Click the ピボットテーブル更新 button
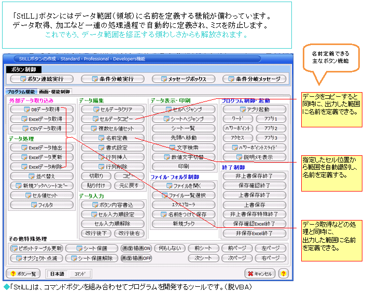The image size is (365, 293). (36, 248)
